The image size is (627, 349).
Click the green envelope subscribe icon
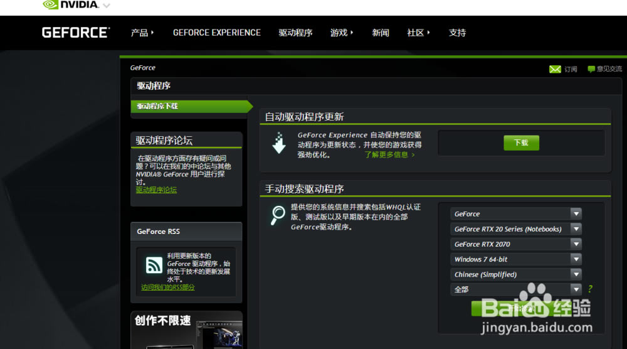555,69
